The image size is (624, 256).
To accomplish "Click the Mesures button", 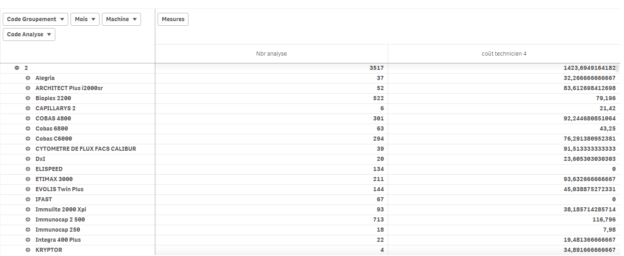I will (173, 19).
